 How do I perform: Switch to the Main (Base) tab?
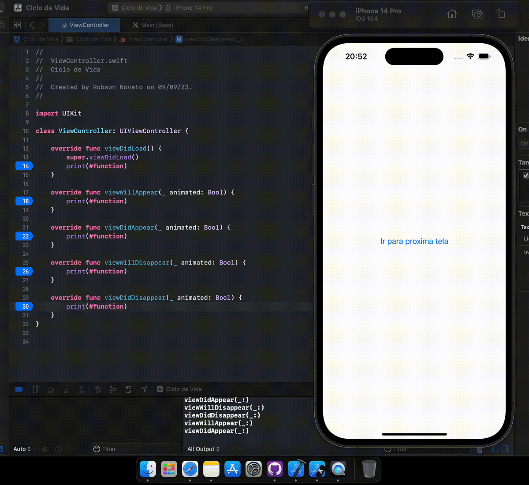click(x=153, y=25)
